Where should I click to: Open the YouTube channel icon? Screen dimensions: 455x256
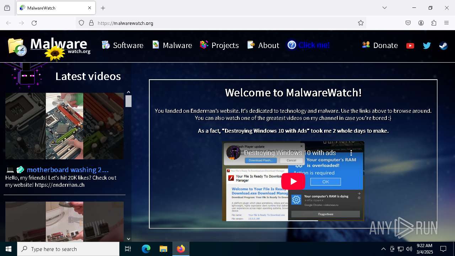(410, 46)
